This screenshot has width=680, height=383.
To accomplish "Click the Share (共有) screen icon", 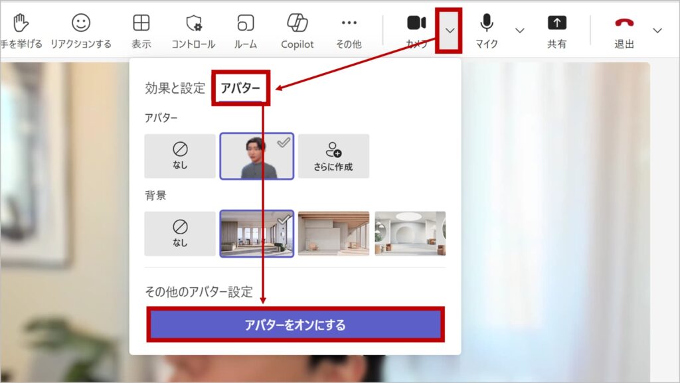I will [x=556, y=24].
